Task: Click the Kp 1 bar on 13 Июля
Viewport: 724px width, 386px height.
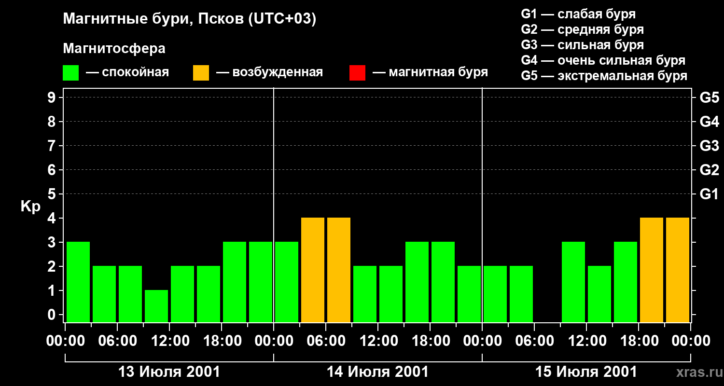Action: click(x=156, y=306)
